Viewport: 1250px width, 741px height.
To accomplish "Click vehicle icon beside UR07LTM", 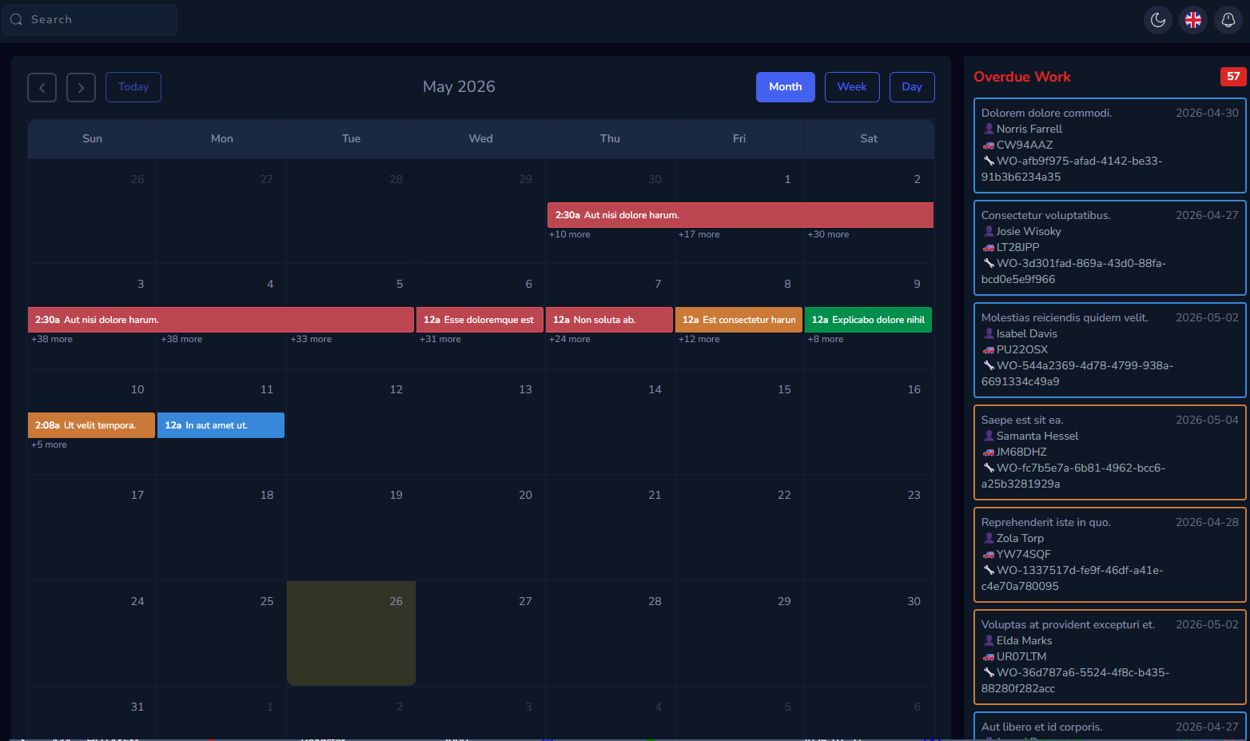I will (989, 657).
